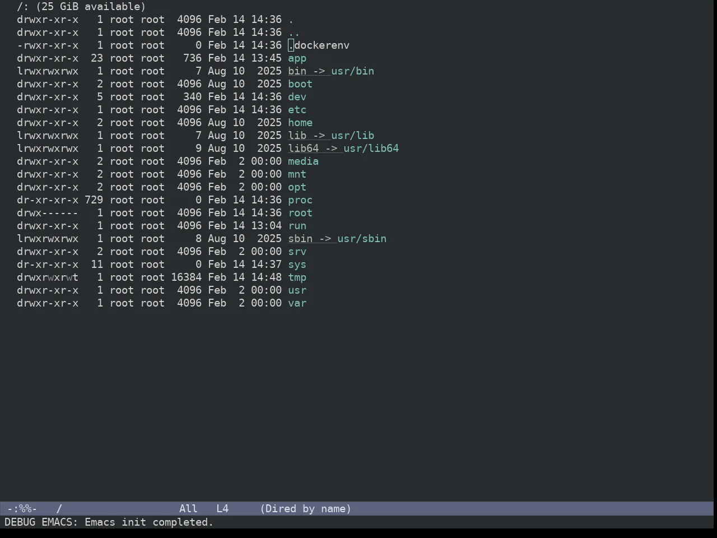The image size is (717, 538).
Task: Open the dev directory
Action: coord(297,97)
